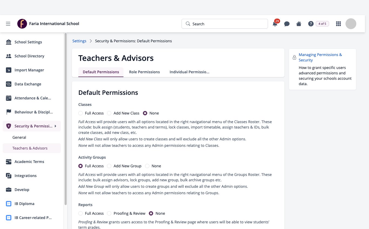
Task: Click the Settings breadcrumb link
Action: (x=79, y=41)
